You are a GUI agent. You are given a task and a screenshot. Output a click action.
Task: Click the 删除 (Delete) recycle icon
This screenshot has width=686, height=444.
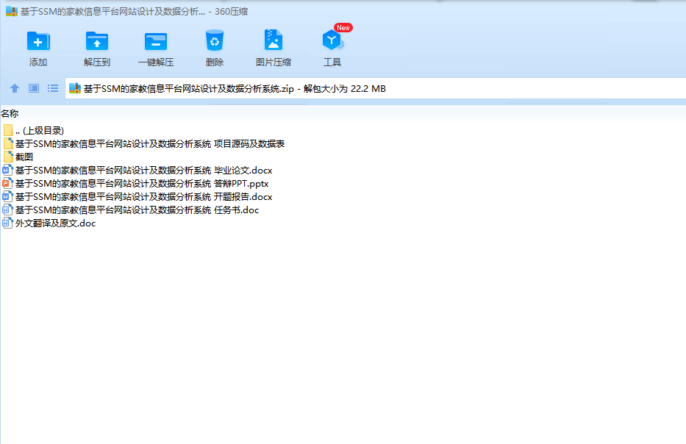[215, 40]
